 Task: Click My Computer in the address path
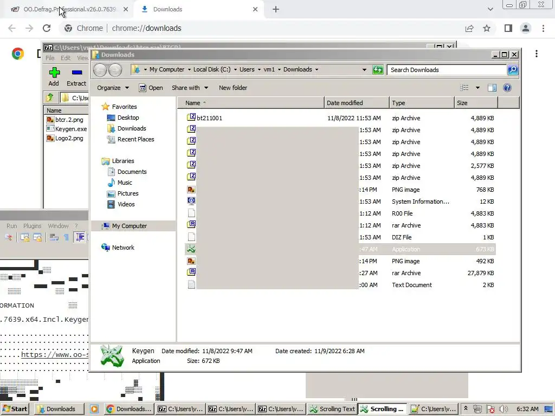[167, 69]
